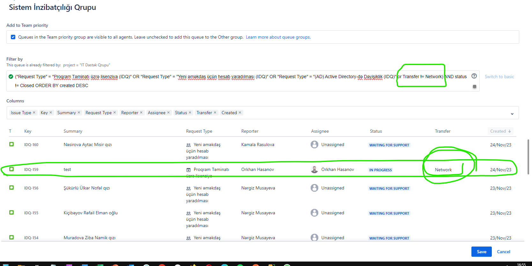Click inside the JQL filter query field
532x266 pixels.
point(243,81)
